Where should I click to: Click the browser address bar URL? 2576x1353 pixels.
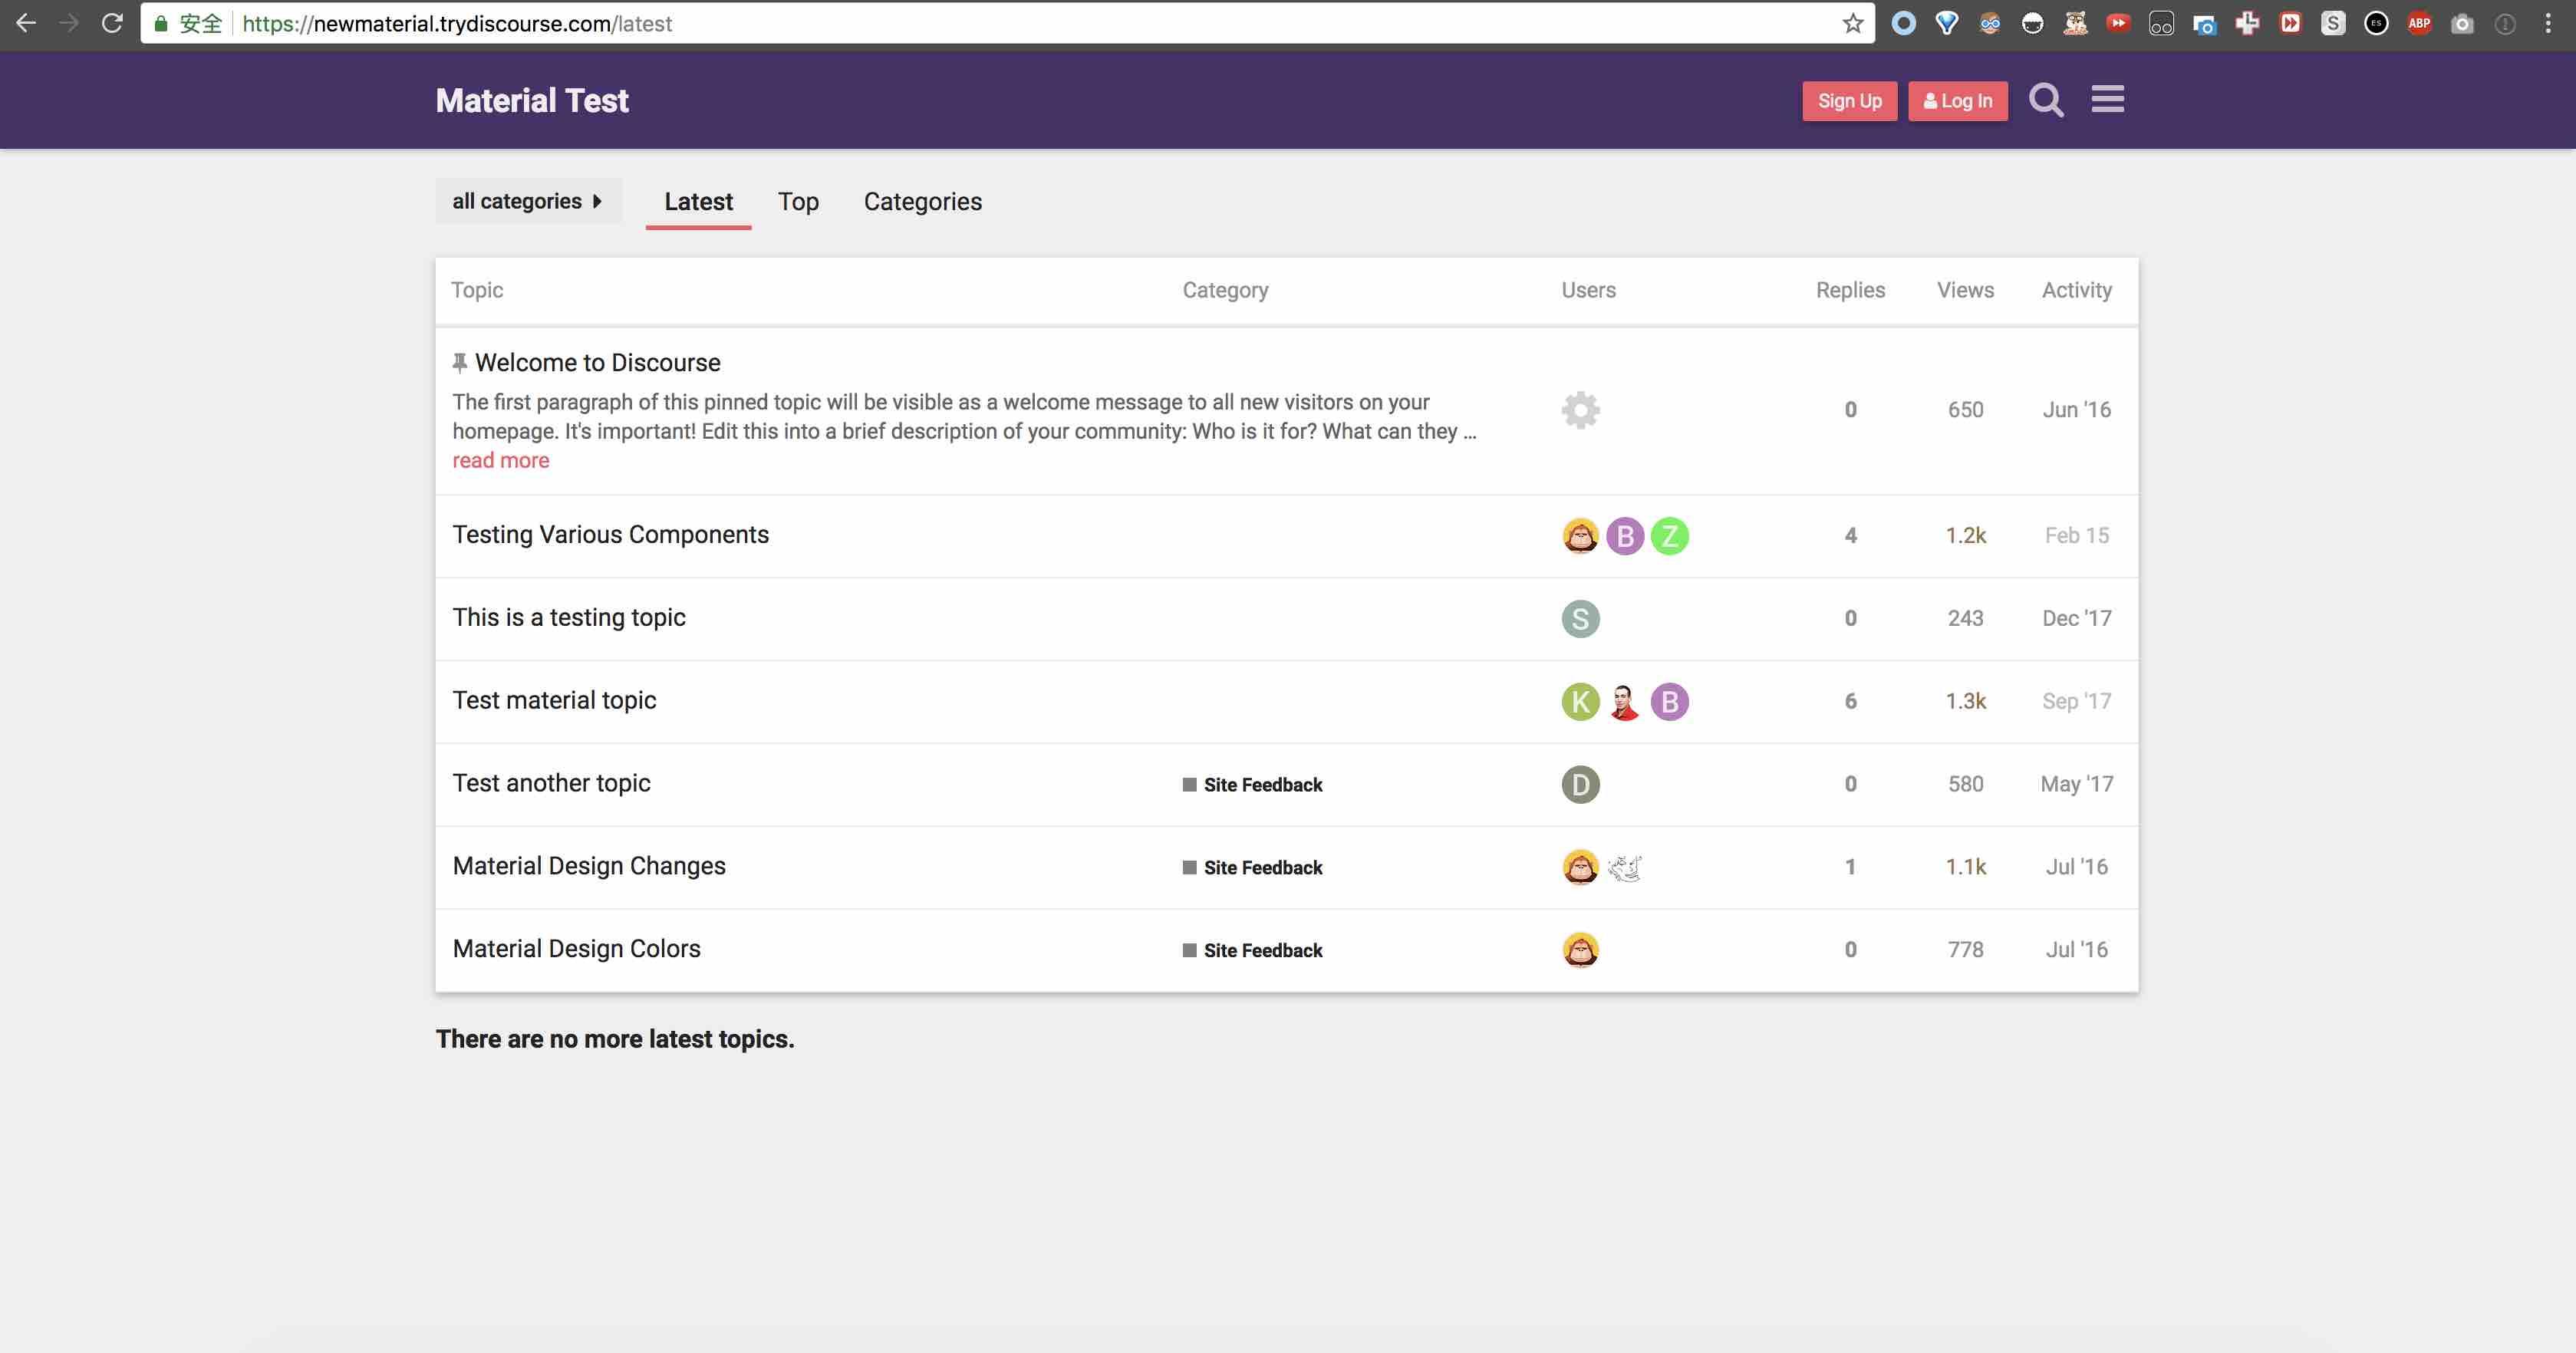[x=457, y=23]
